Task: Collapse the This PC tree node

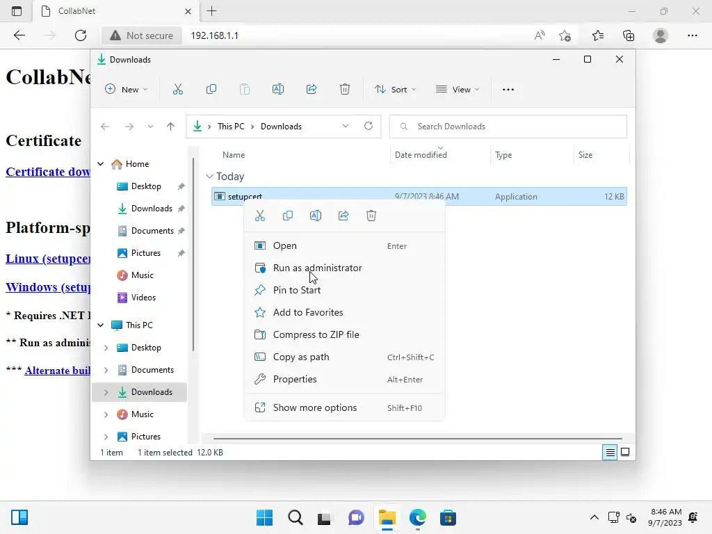Action: coord(101,325)
